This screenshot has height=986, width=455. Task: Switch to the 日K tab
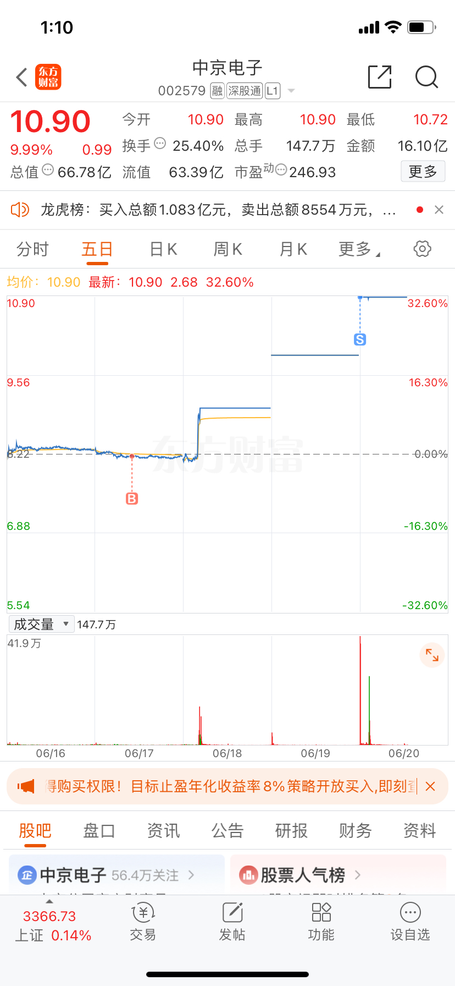(163, 249)
